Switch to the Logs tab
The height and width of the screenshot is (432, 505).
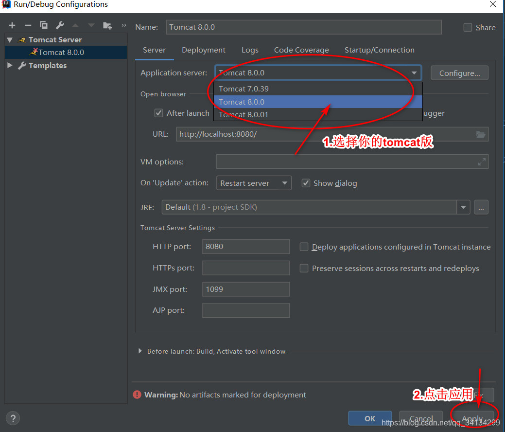pos(250,50)
